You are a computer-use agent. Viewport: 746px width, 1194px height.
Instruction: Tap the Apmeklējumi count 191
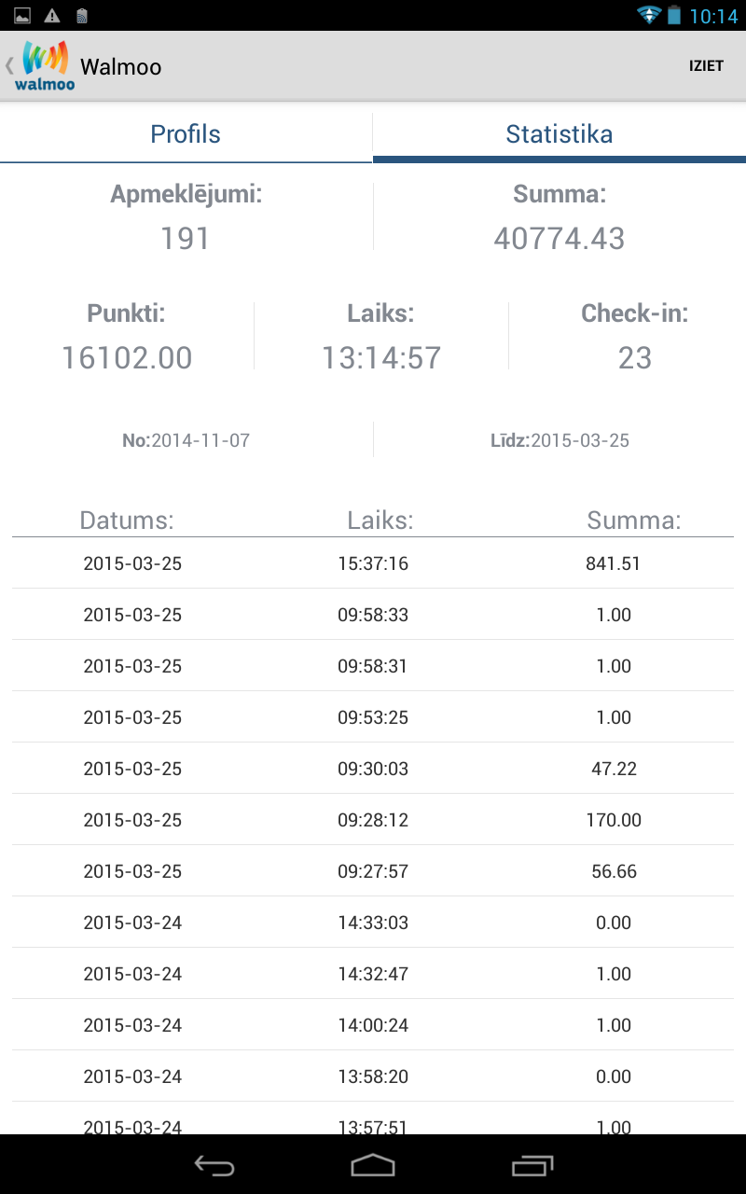(x=186, y=238)
